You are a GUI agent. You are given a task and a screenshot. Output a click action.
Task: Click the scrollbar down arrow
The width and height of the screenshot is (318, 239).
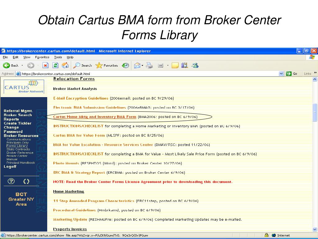point(315,229)
